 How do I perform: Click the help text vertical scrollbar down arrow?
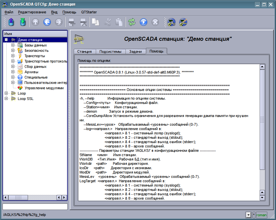pos(262,198)
